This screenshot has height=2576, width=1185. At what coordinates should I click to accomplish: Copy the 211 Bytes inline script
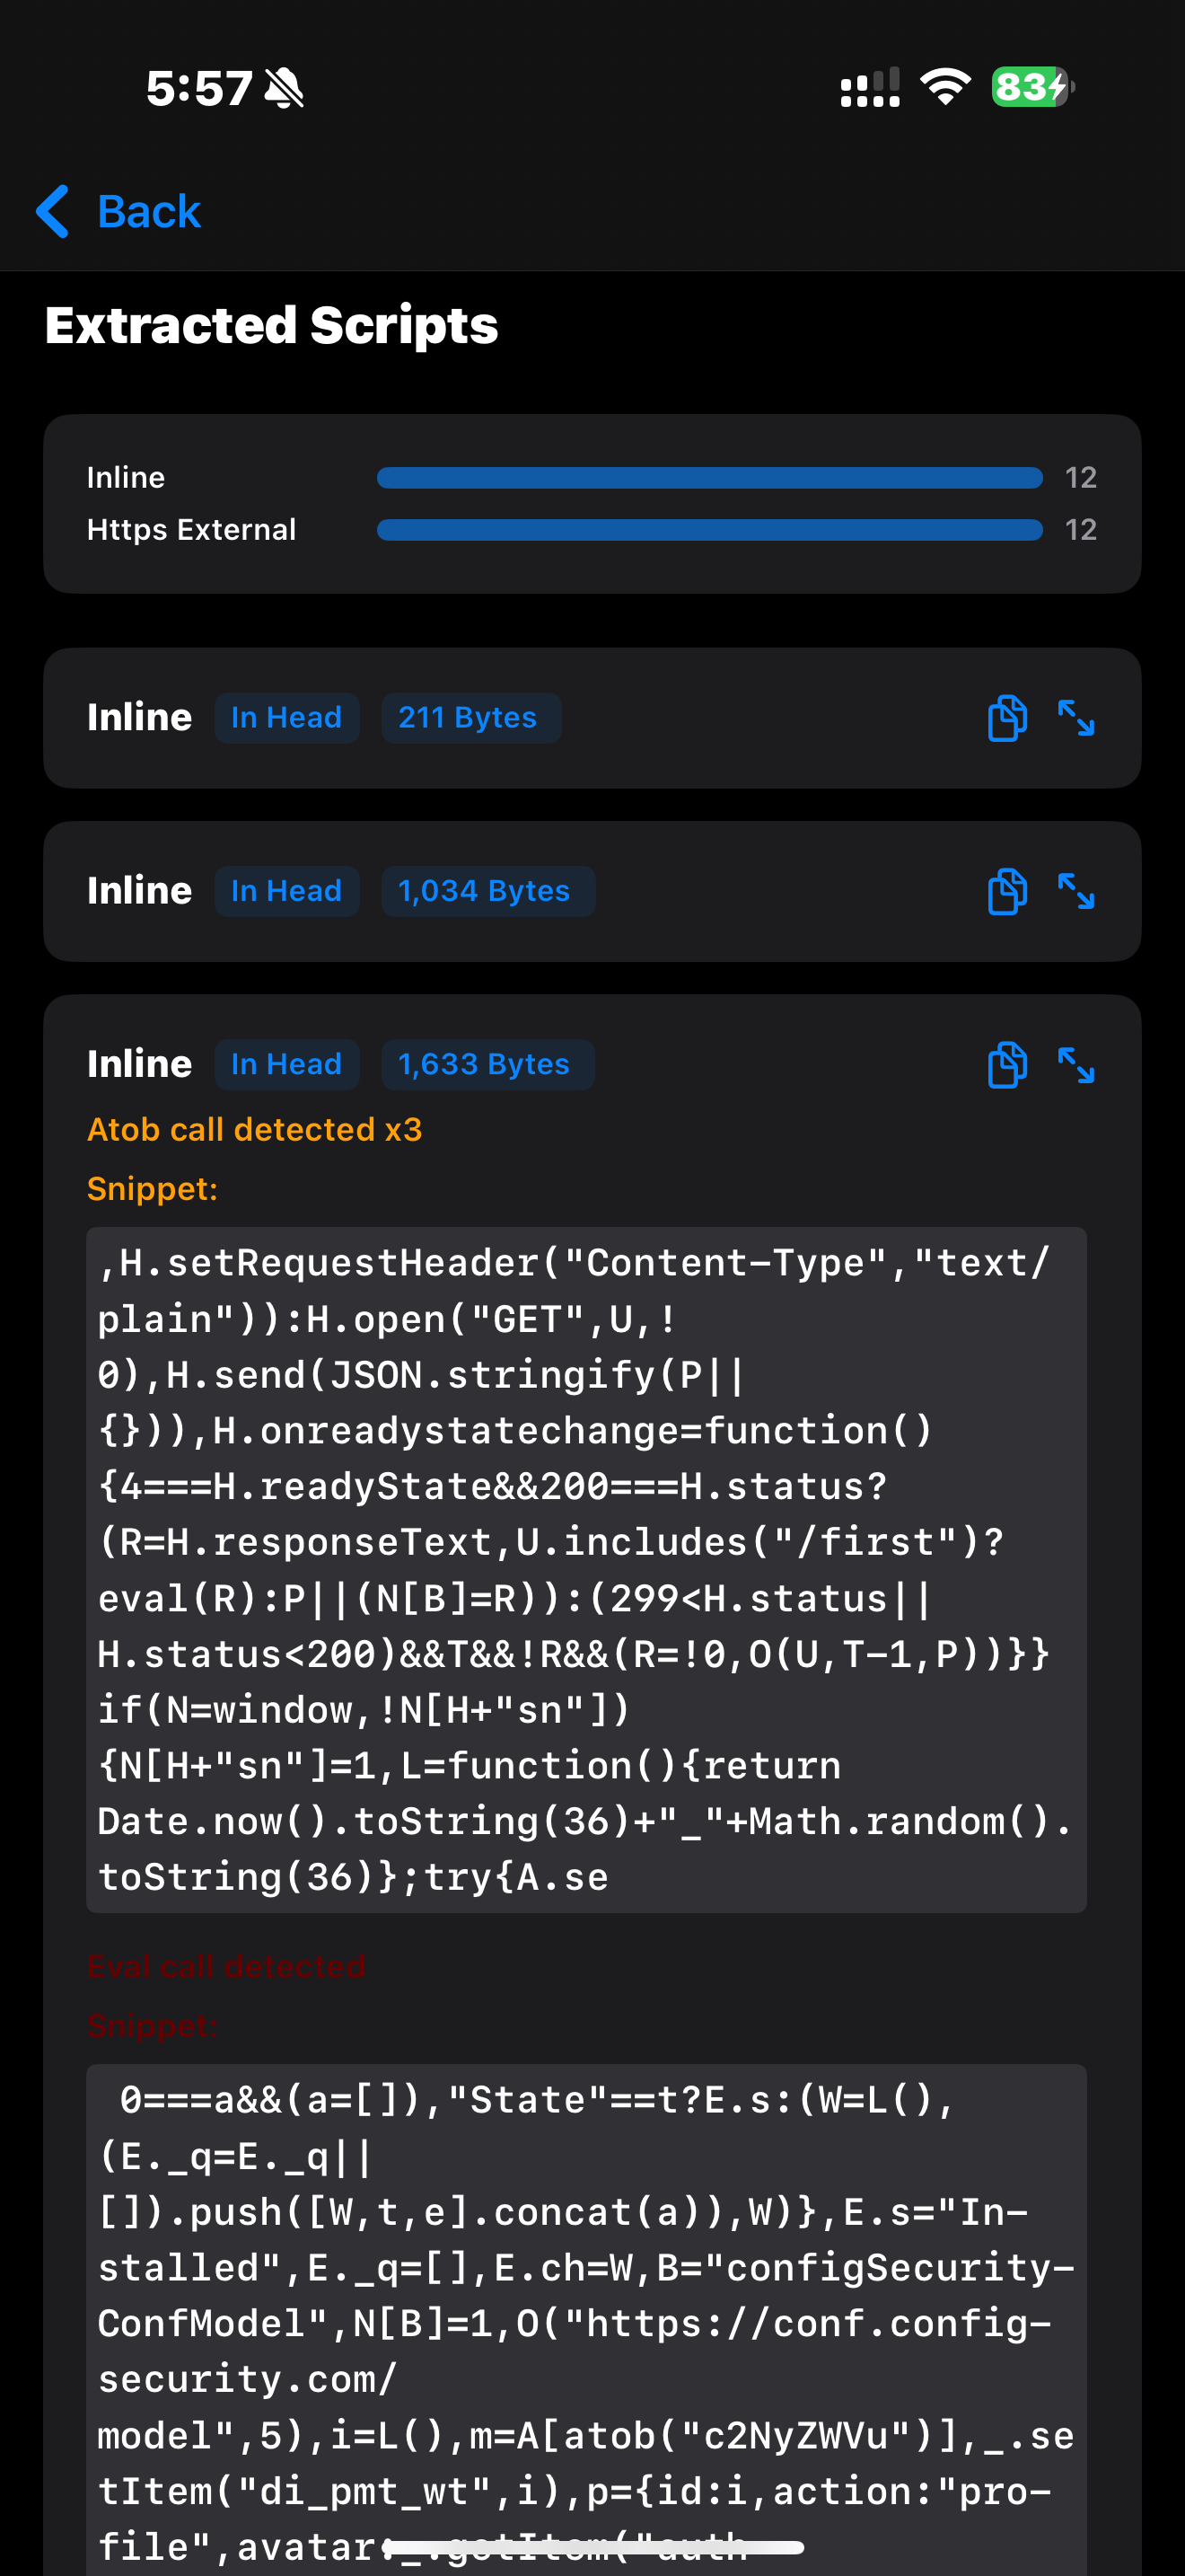(1006, 718)
